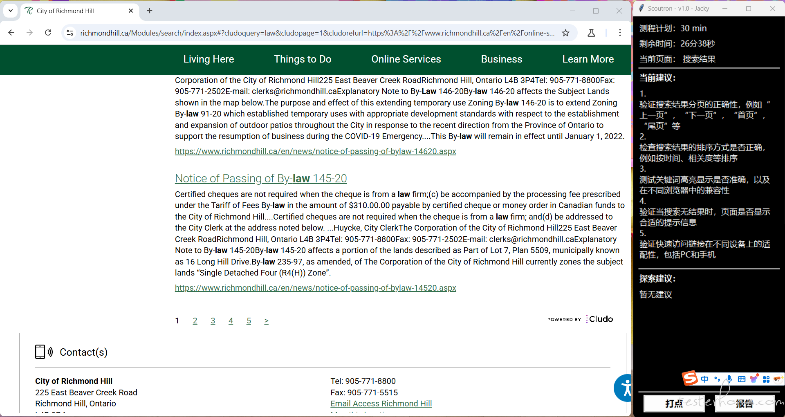This screenshot has height=417, width=785.
Task: Click the 打点 button in Scoutron
Action: click(674, 404)
